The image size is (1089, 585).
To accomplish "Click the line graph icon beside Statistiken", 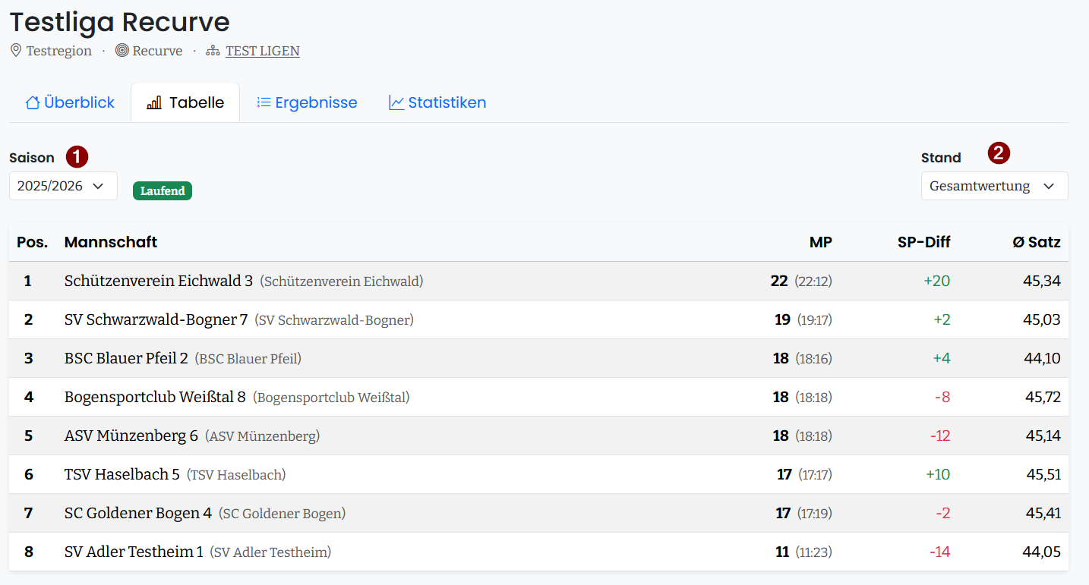I will tap(396, 102).
